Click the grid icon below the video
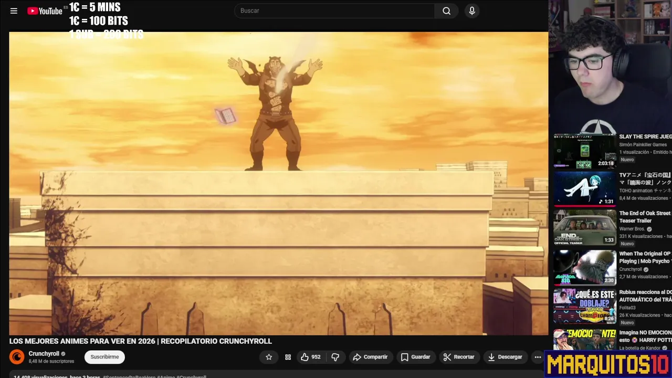The image size is (672, 378). 288,357
